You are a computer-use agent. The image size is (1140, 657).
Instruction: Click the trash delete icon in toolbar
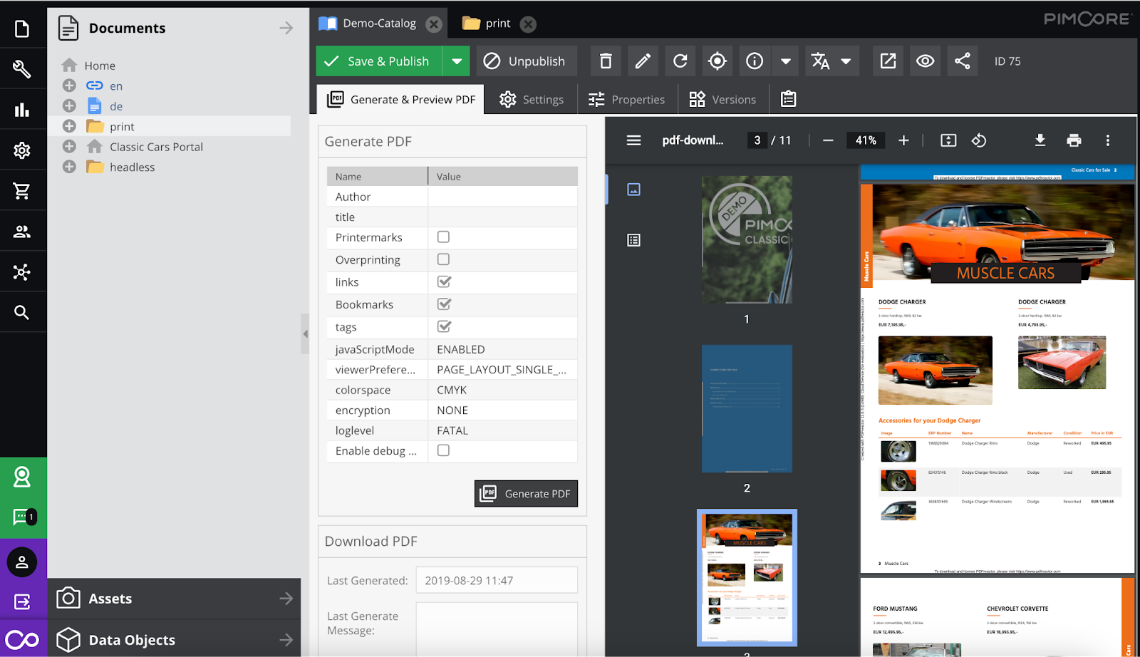[606, 61]
